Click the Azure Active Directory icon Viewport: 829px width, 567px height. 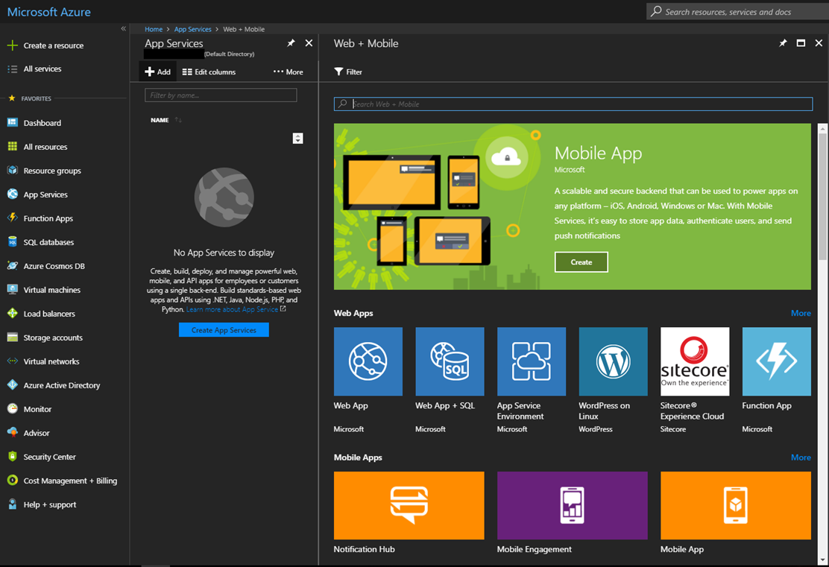(12, 384)
